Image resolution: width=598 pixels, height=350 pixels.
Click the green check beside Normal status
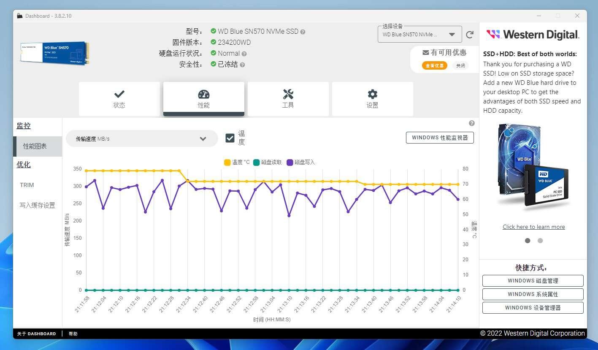[x=214, y=53]
